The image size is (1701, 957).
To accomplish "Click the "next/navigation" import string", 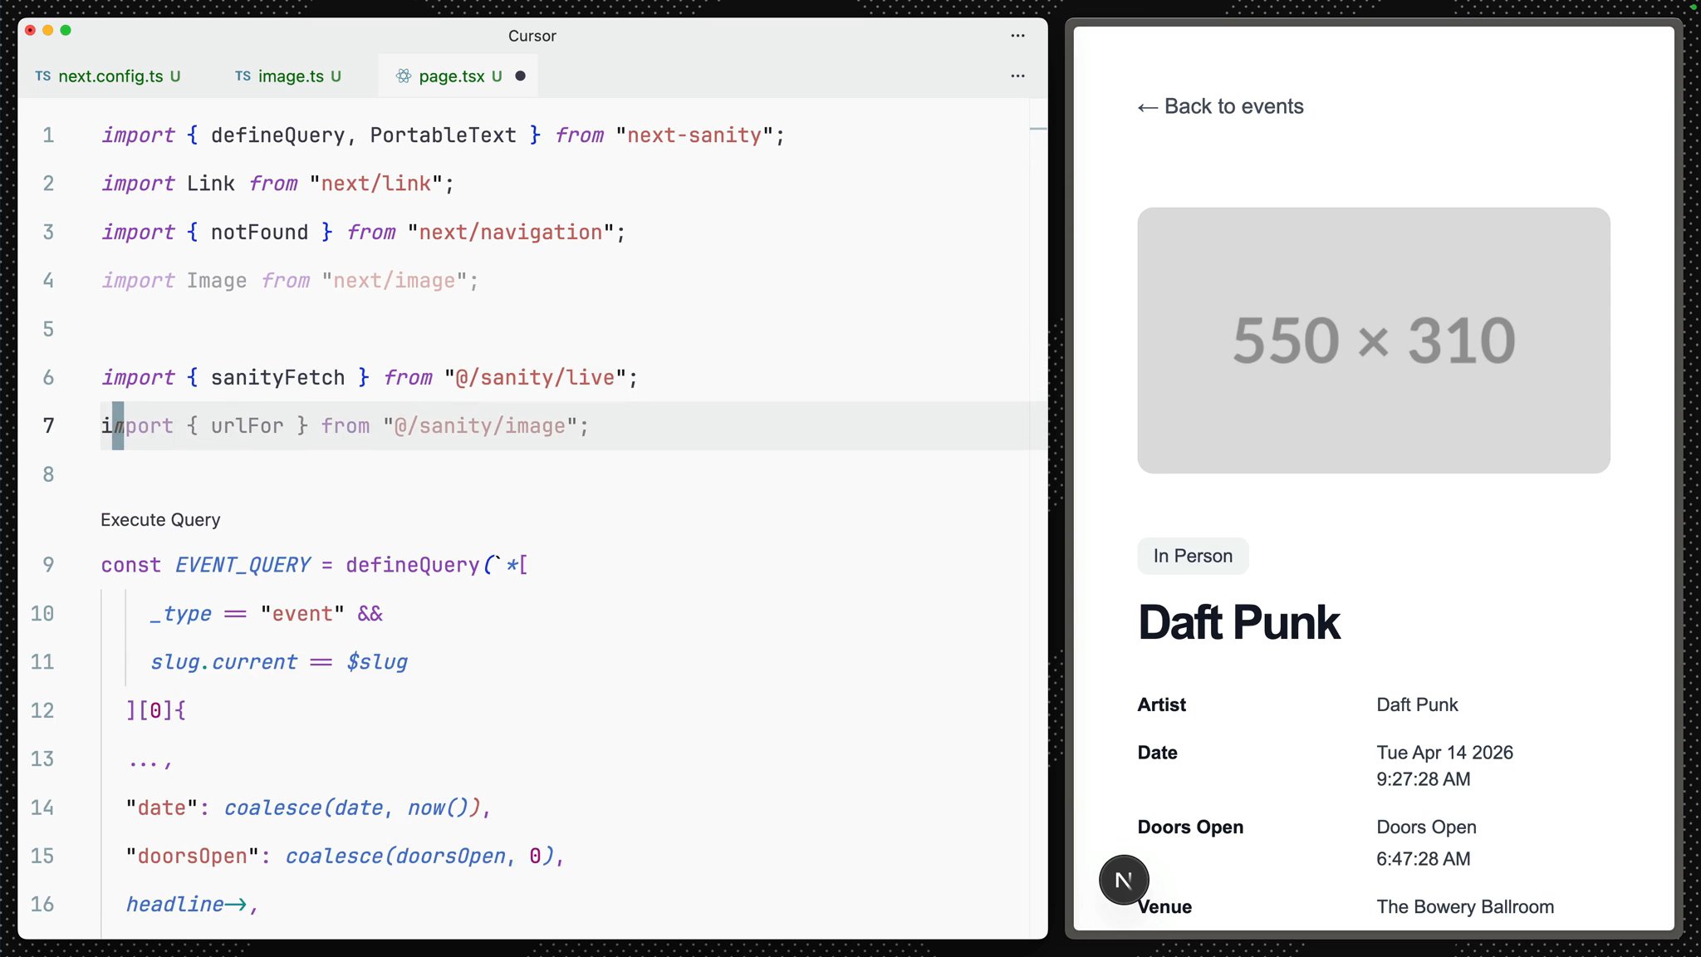I will (511, 233).
